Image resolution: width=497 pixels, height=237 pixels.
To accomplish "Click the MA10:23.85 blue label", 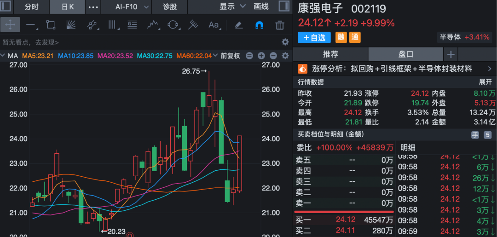I will (x=76, y=56).
